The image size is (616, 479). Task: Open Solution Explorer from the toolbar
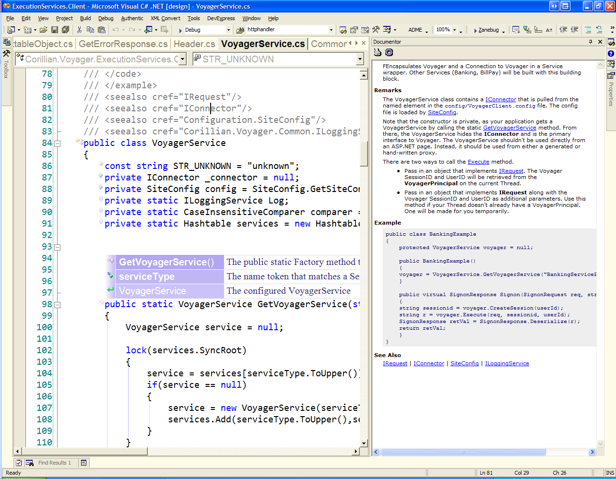pos(343,30)
